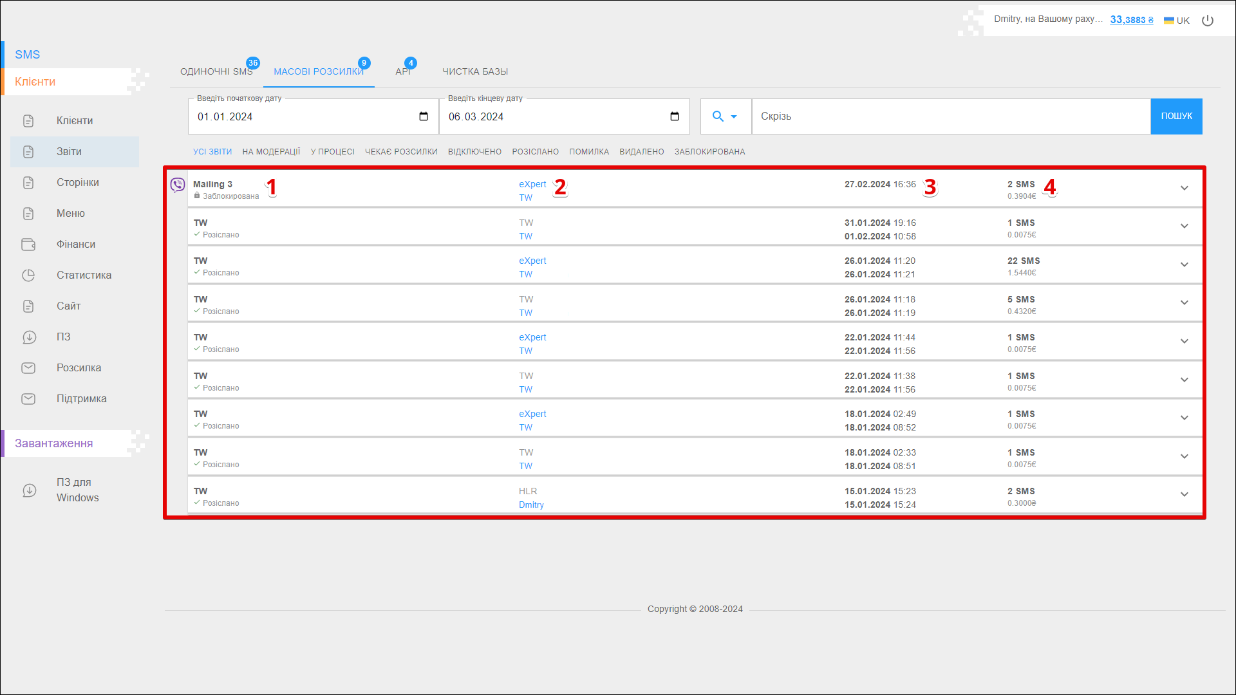Click ПЗ для Windows download icon
Image resolution: width=1236 pixels, height=695 pixels.
(x=30, y=490)
